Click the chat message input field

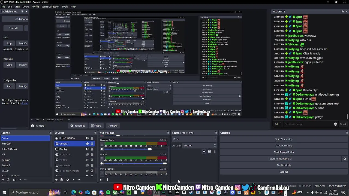[x=308, y=124]
